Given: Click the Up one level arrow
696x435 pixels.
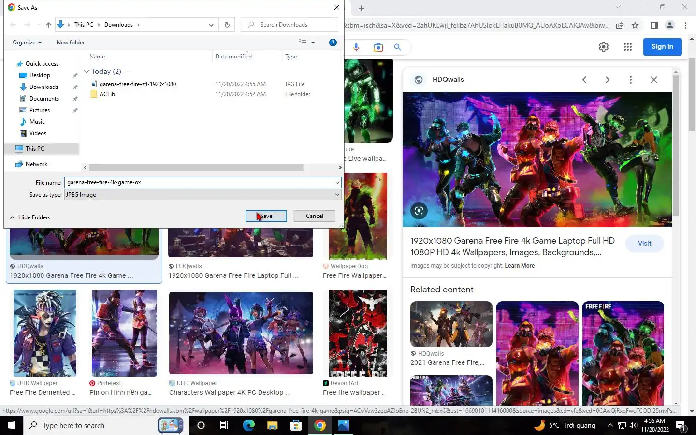Looking at the screenshot, I should (48, 25).
